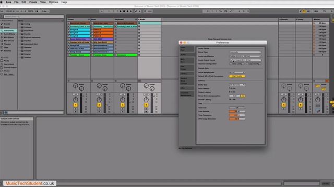This screenshot has height=187, width=334.
Task: Toggle High Quality pitch conversion button
Action: pos(237,76)
